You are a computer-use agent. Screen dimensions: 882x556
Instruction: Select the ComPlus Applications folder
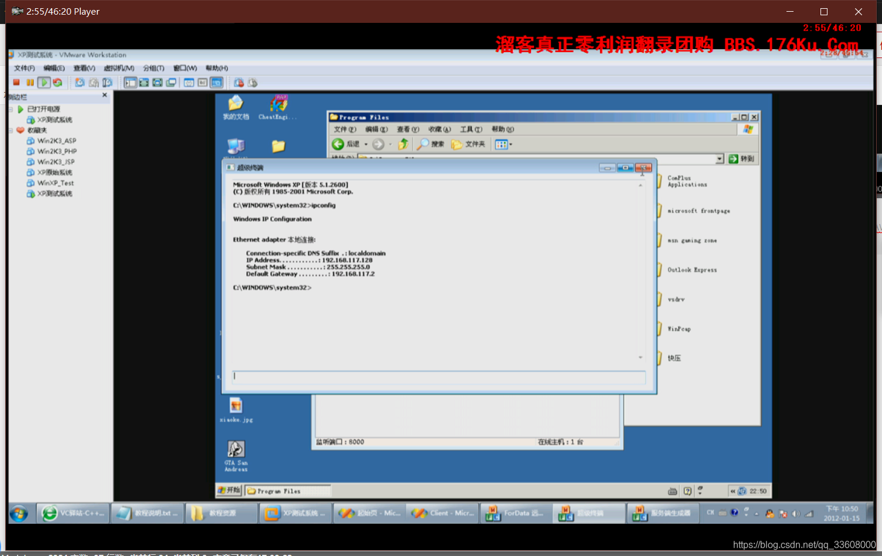click(687, 181)
